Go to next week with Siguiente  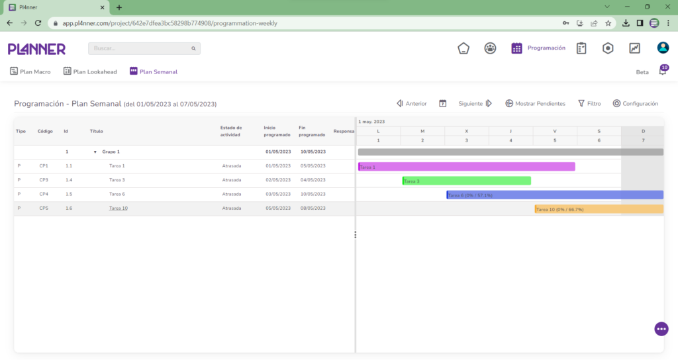point(475,104)
